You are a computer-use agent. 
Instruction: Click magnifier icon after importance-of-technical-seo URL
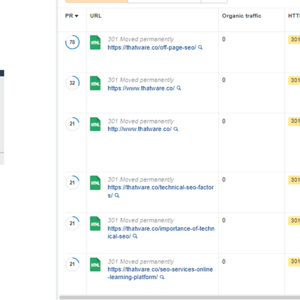pos(135,236)
